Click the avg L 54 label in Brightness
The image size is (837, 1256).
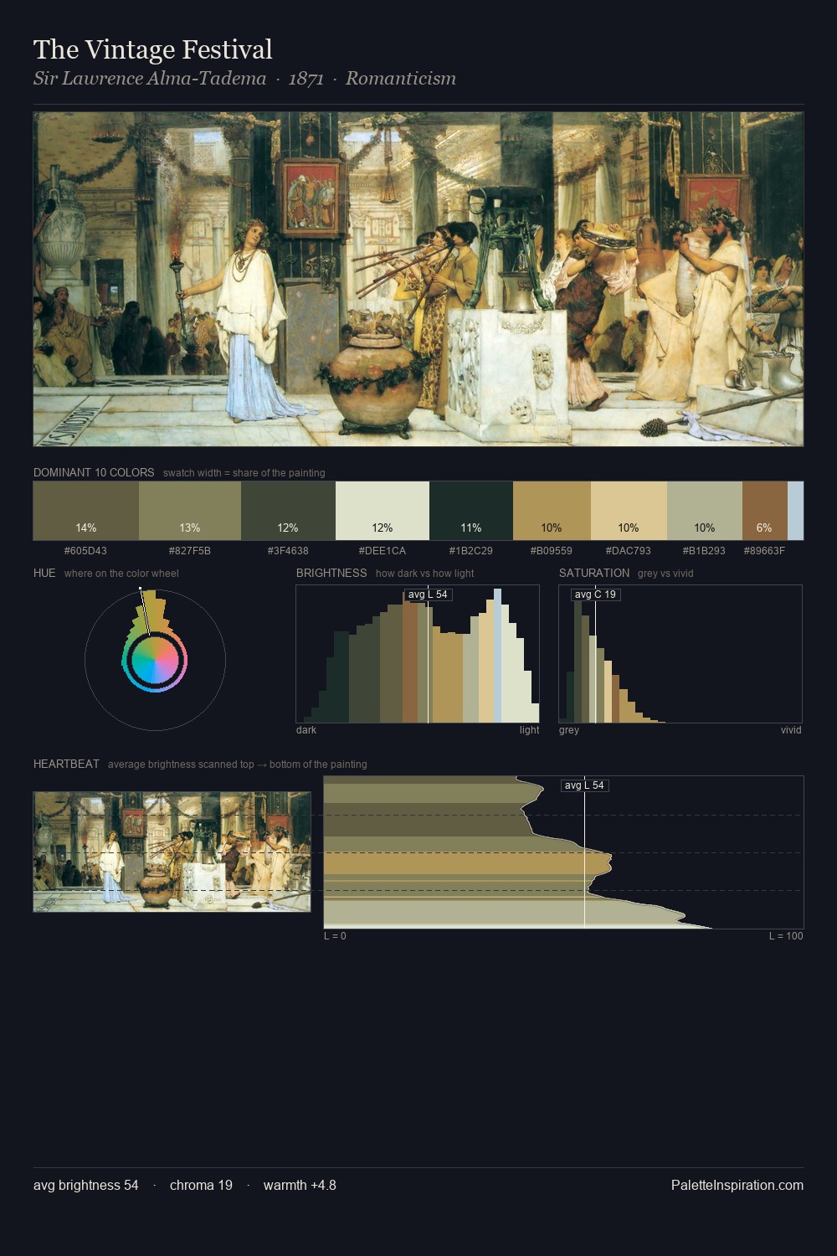click(428, 595)
